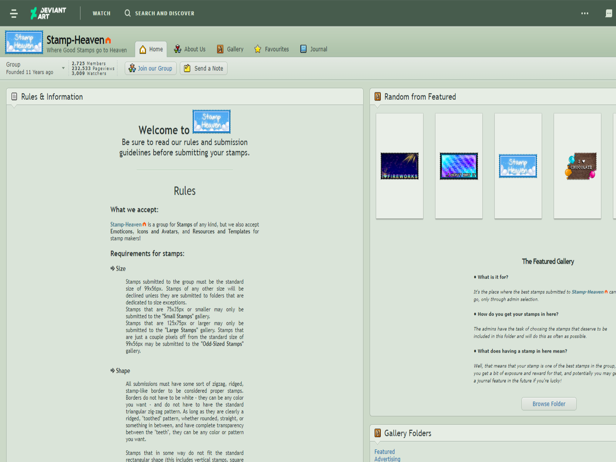
Task: Click the Gallery picture icon
Action: click(220, 49)
